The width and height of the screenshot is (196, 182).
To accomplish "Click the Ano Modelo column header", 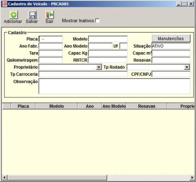I will click(x=114, y=106).
